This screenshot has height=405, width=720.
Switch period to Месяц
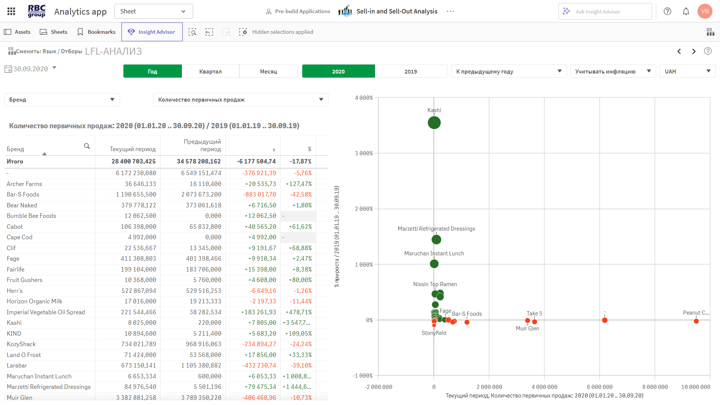click(x=268, y=71)
